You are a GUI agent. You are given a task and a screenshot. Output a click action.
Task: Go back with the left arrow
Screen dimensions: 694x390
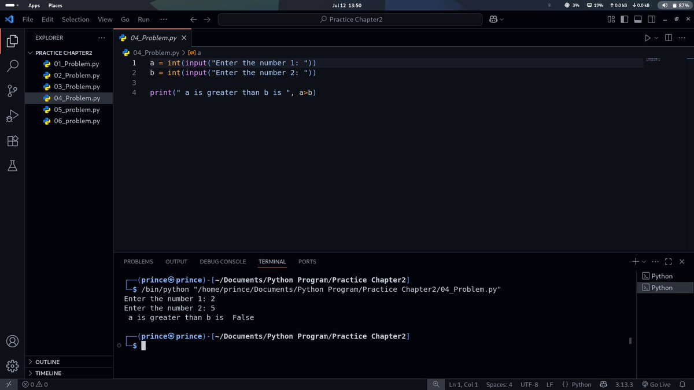coord(194,19)
